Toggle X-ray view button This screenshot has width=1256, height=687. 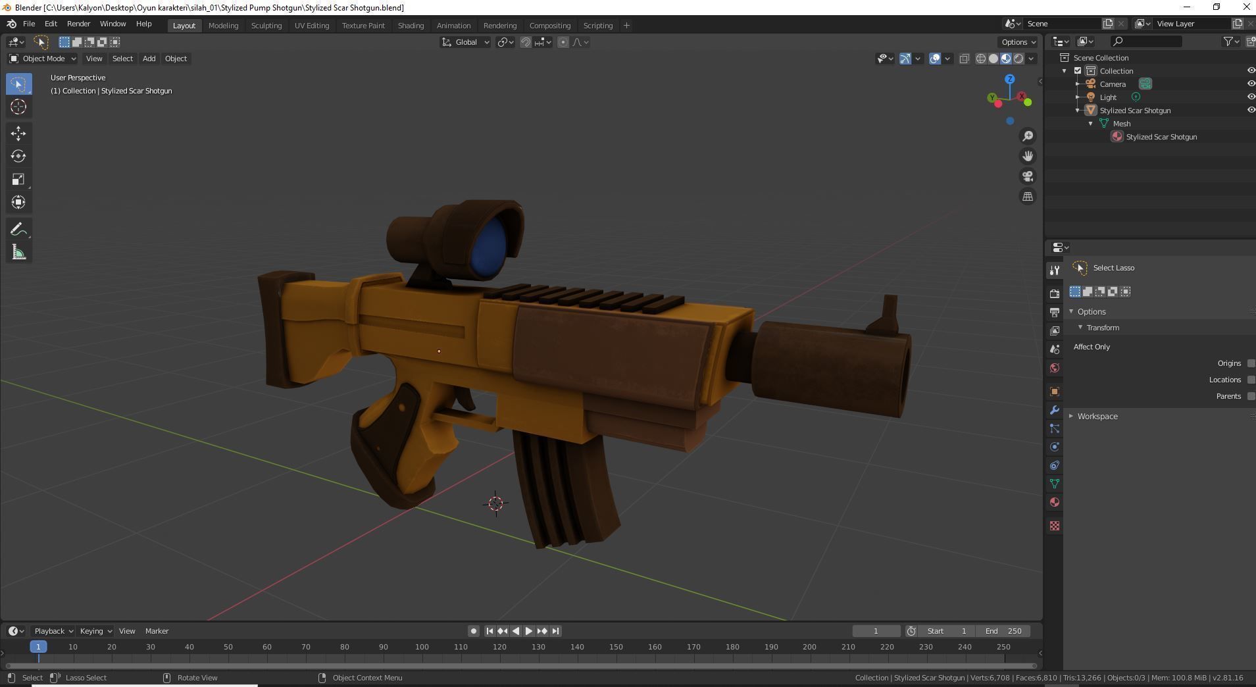pos(965,59)
